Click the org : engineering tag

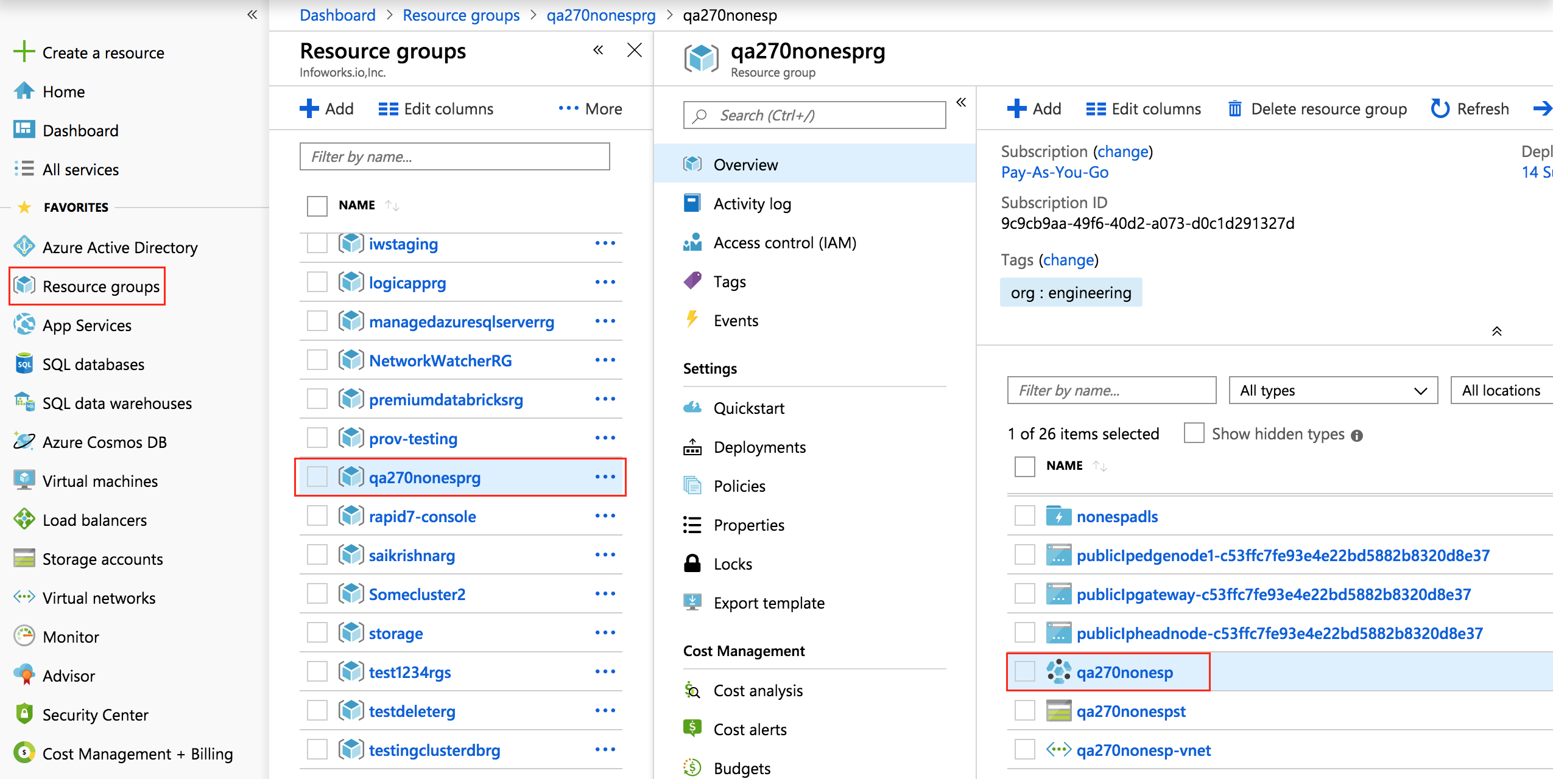1071,293
